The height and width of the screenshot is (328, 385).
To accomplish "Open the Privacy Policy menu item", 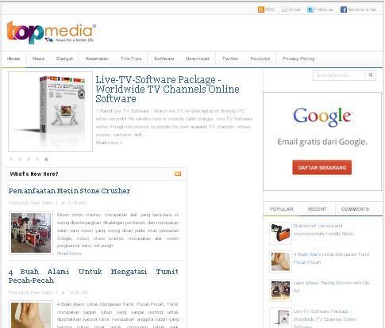I will [x=298, y=59].
